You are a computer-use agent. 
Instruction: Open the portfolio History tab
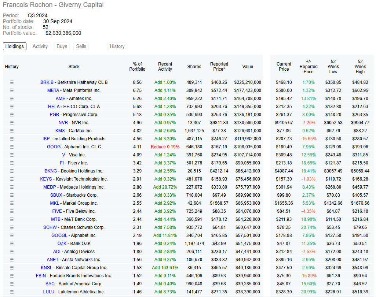[117, 46]
